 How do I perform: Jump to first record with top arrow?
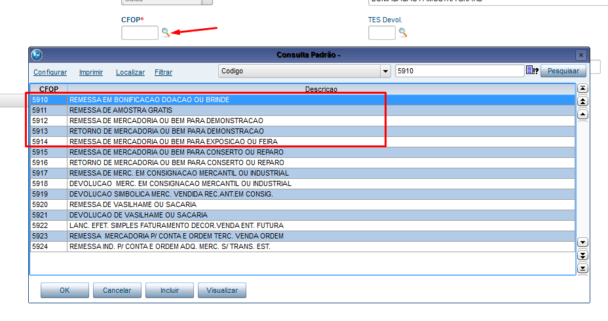pyautogui.click(x=582, y=88)
